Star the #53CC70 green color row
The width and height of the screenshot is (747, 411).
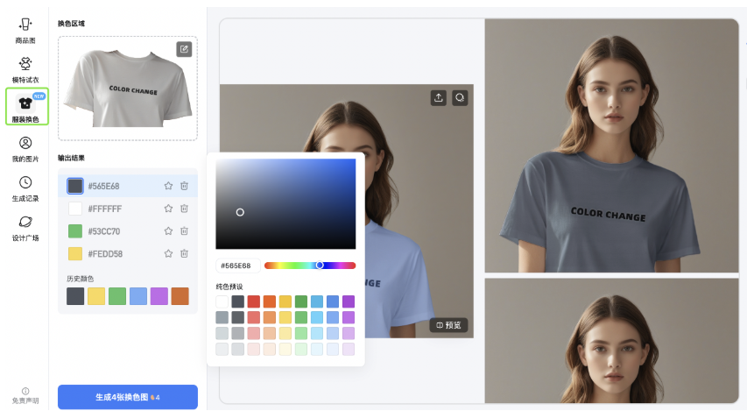(x=168, y=231)
